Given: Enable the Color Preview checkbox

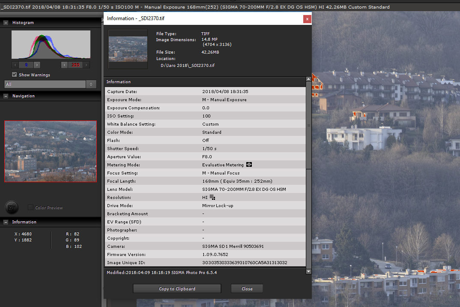Looking at the screenshot, I should 30,208.
